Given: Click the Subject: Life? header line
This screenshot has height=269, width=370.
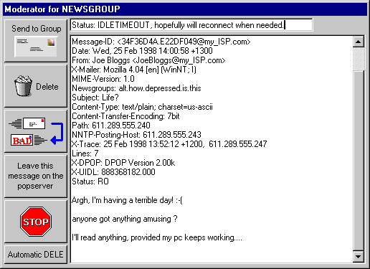Looking at the screenshot, I should click(95, 98).
